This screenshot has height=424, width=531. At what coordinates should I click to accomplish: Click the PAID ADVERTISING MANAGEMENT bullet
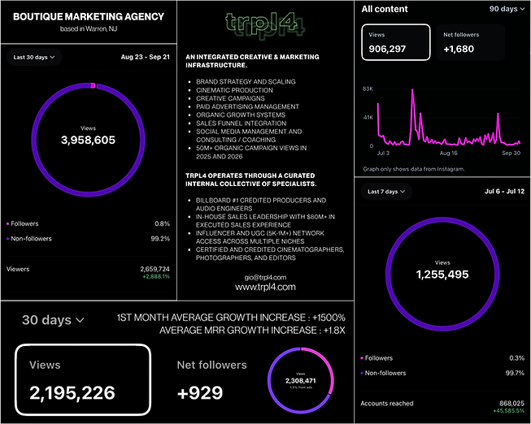pos(247,106)
